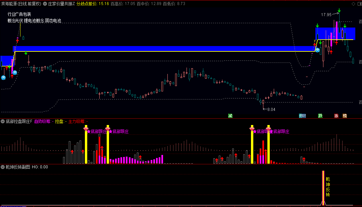362x207 pixels.
Task: Click the red 涨 event marker
Action: point(337,116)
